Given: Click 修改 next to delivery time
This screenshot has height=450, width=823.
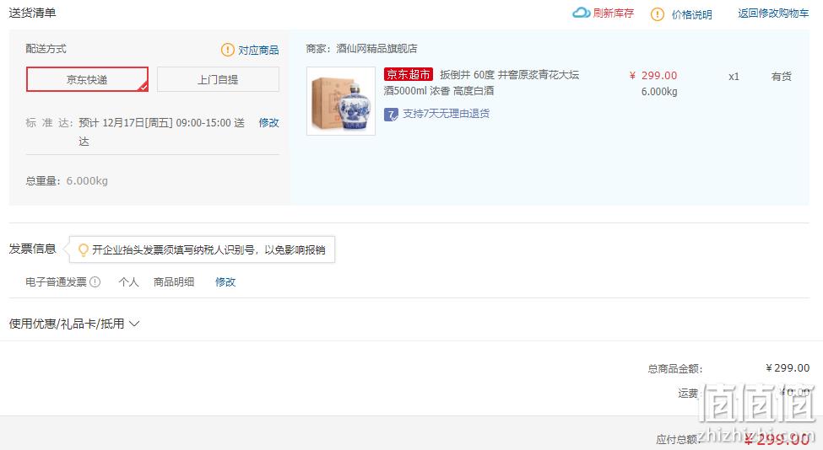Looking at the screenshot, I should click(268, 122).
